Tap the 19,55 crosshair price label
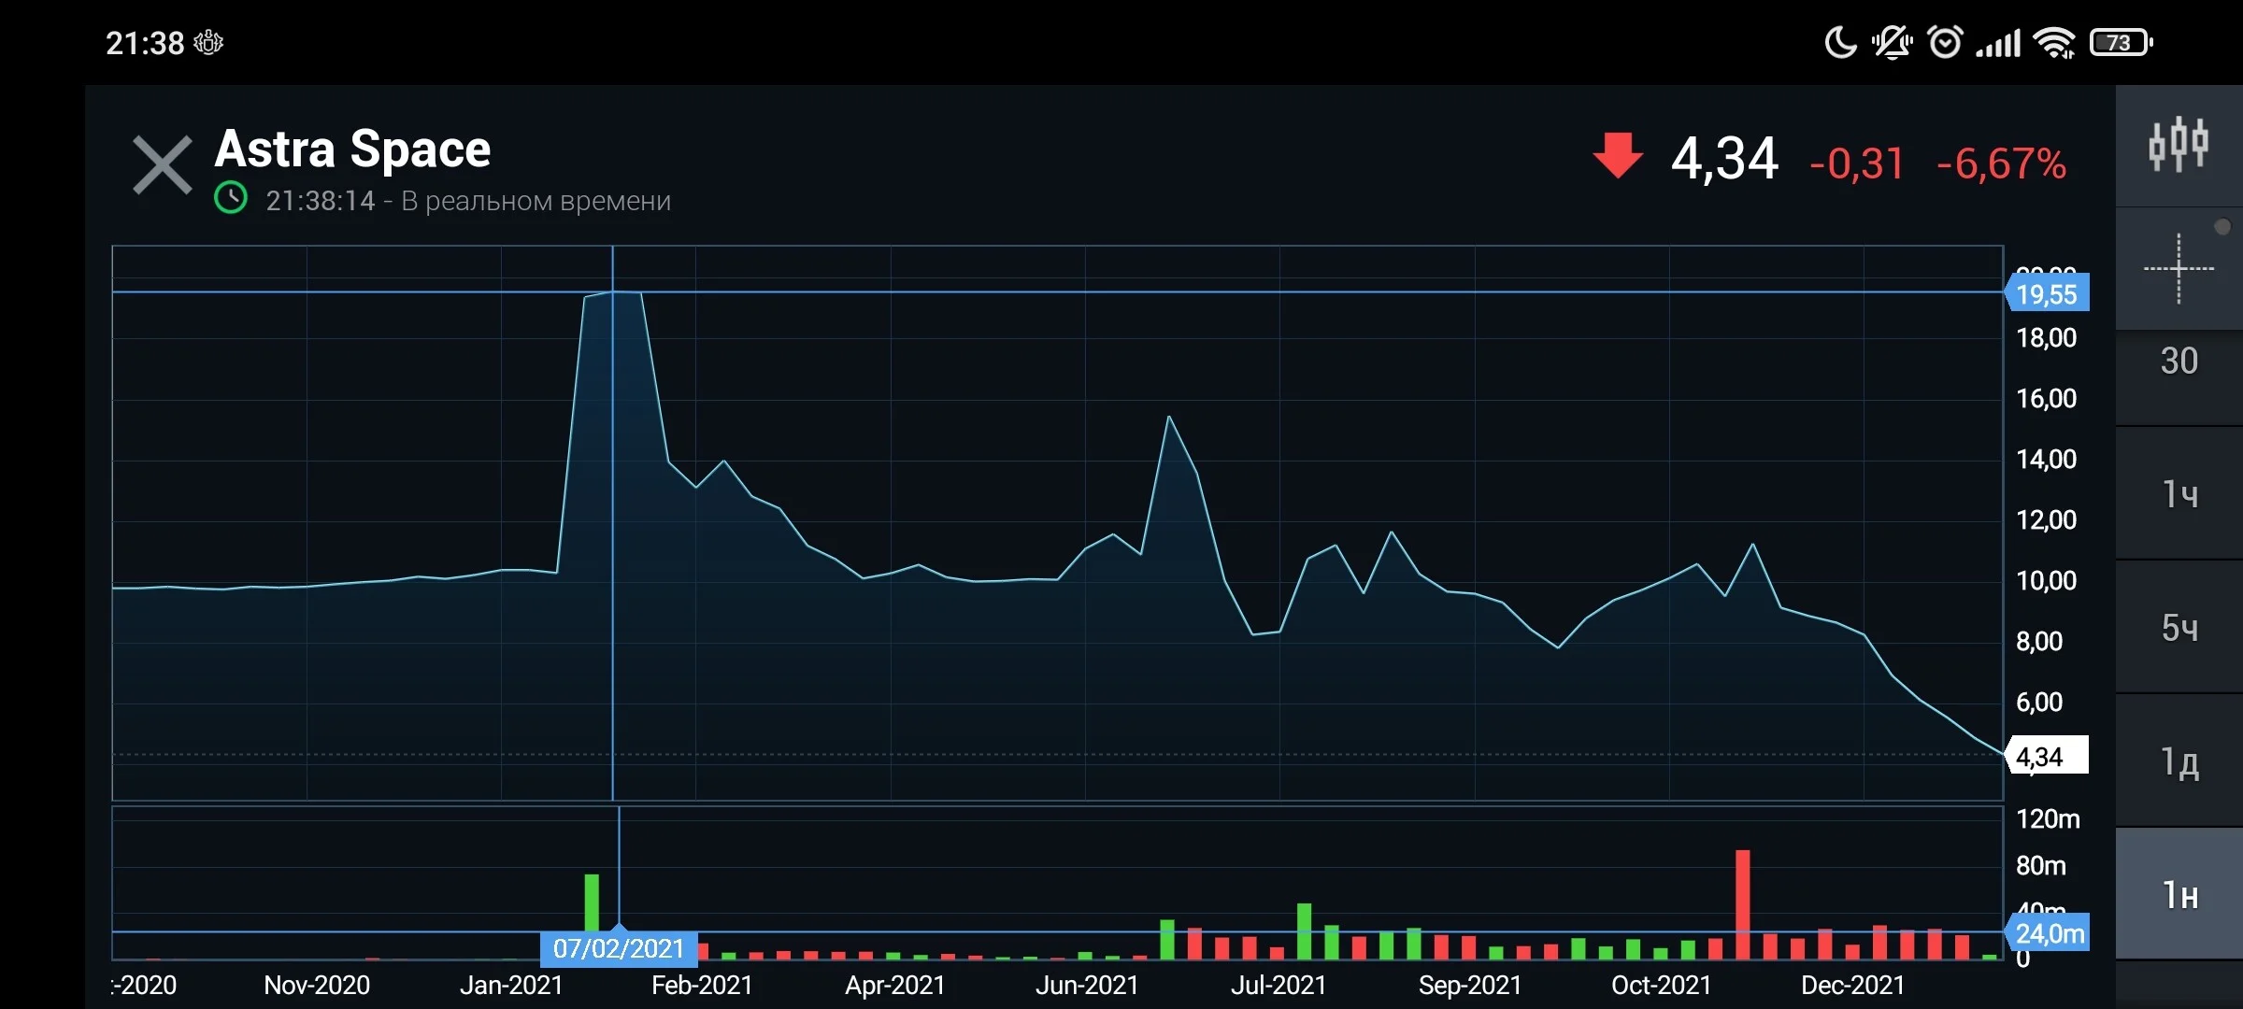This screenshot has height=1009, width=2243. pyautogui.click(x=2047, y=294)
